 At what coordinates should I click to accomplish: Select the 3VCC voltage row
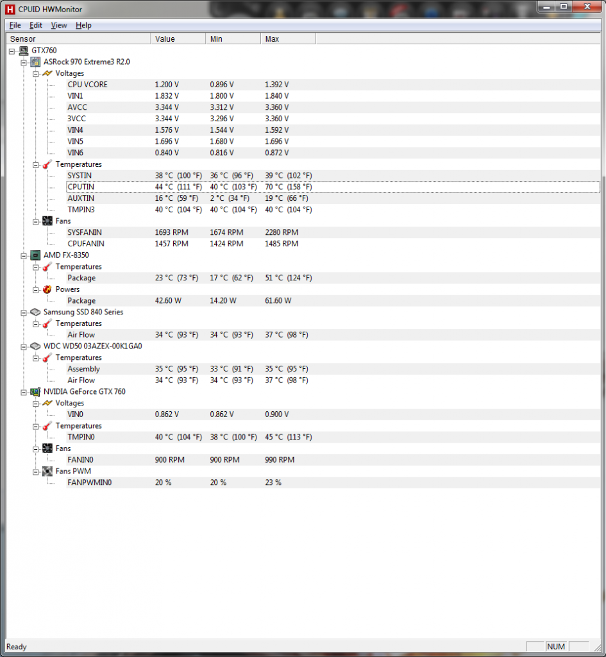(333, 119)
